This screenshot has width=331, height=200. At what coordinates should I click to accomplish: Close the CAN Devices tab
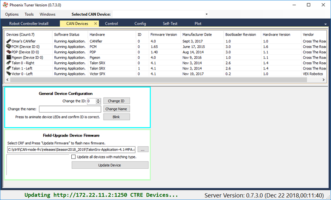pos(95,24)
